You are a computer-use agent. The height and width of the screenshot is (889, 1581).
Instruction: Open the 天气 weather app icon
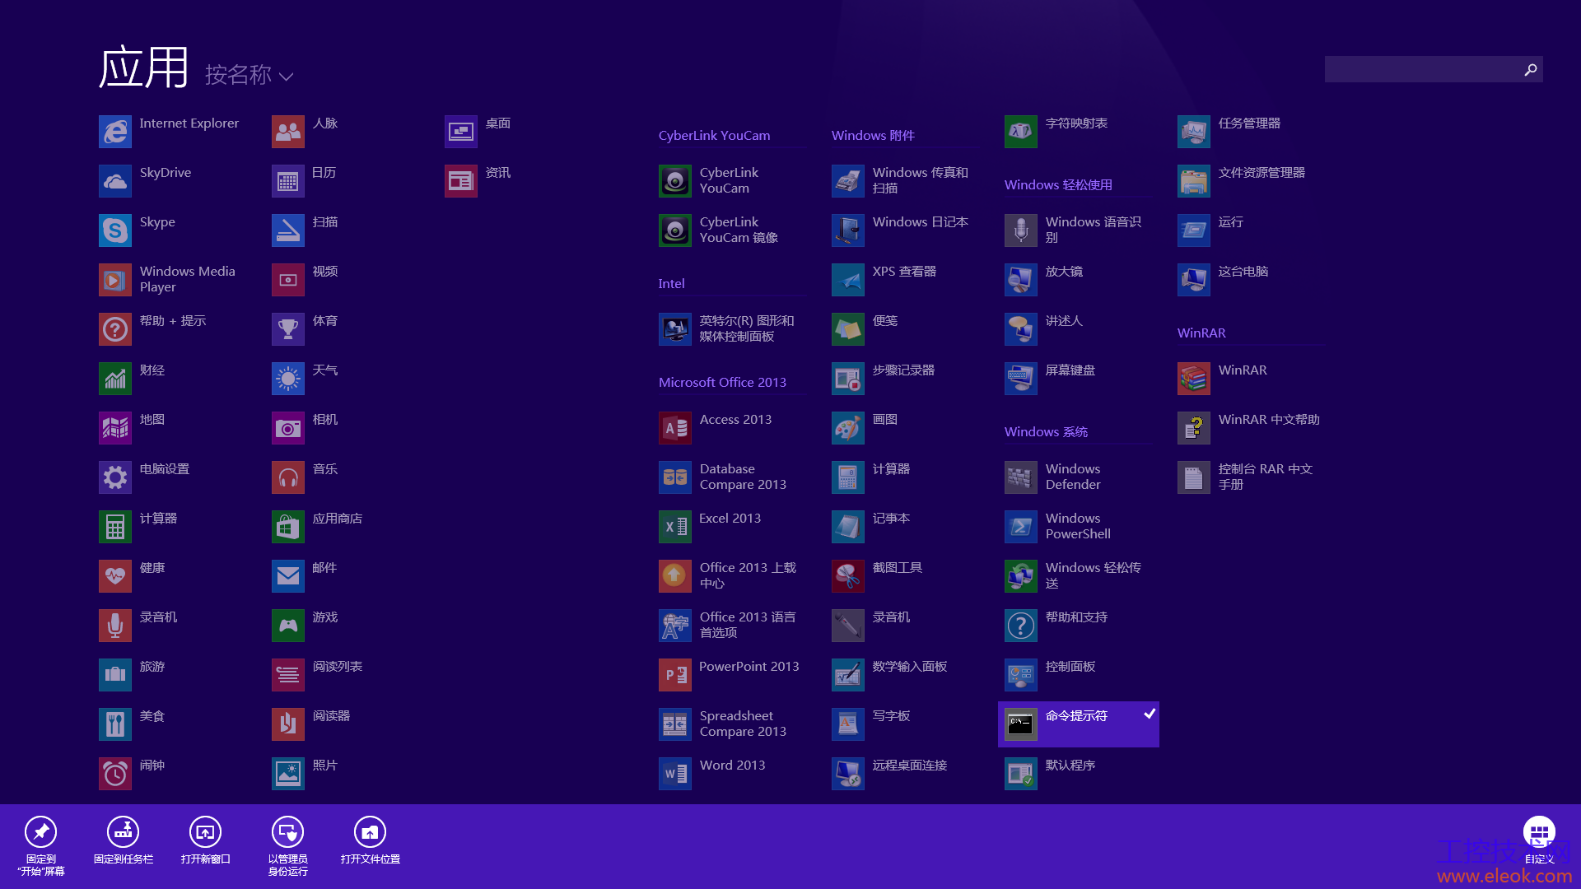pyautogui.click(x=288, y=379)
